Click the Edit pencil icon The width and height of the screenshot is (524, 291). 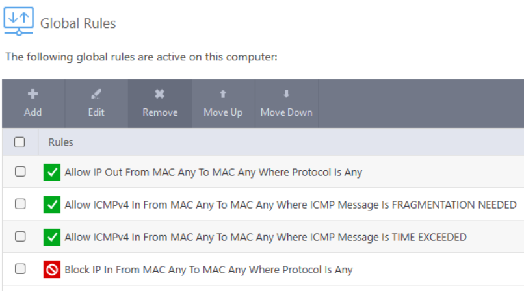[x=96, y=94]
